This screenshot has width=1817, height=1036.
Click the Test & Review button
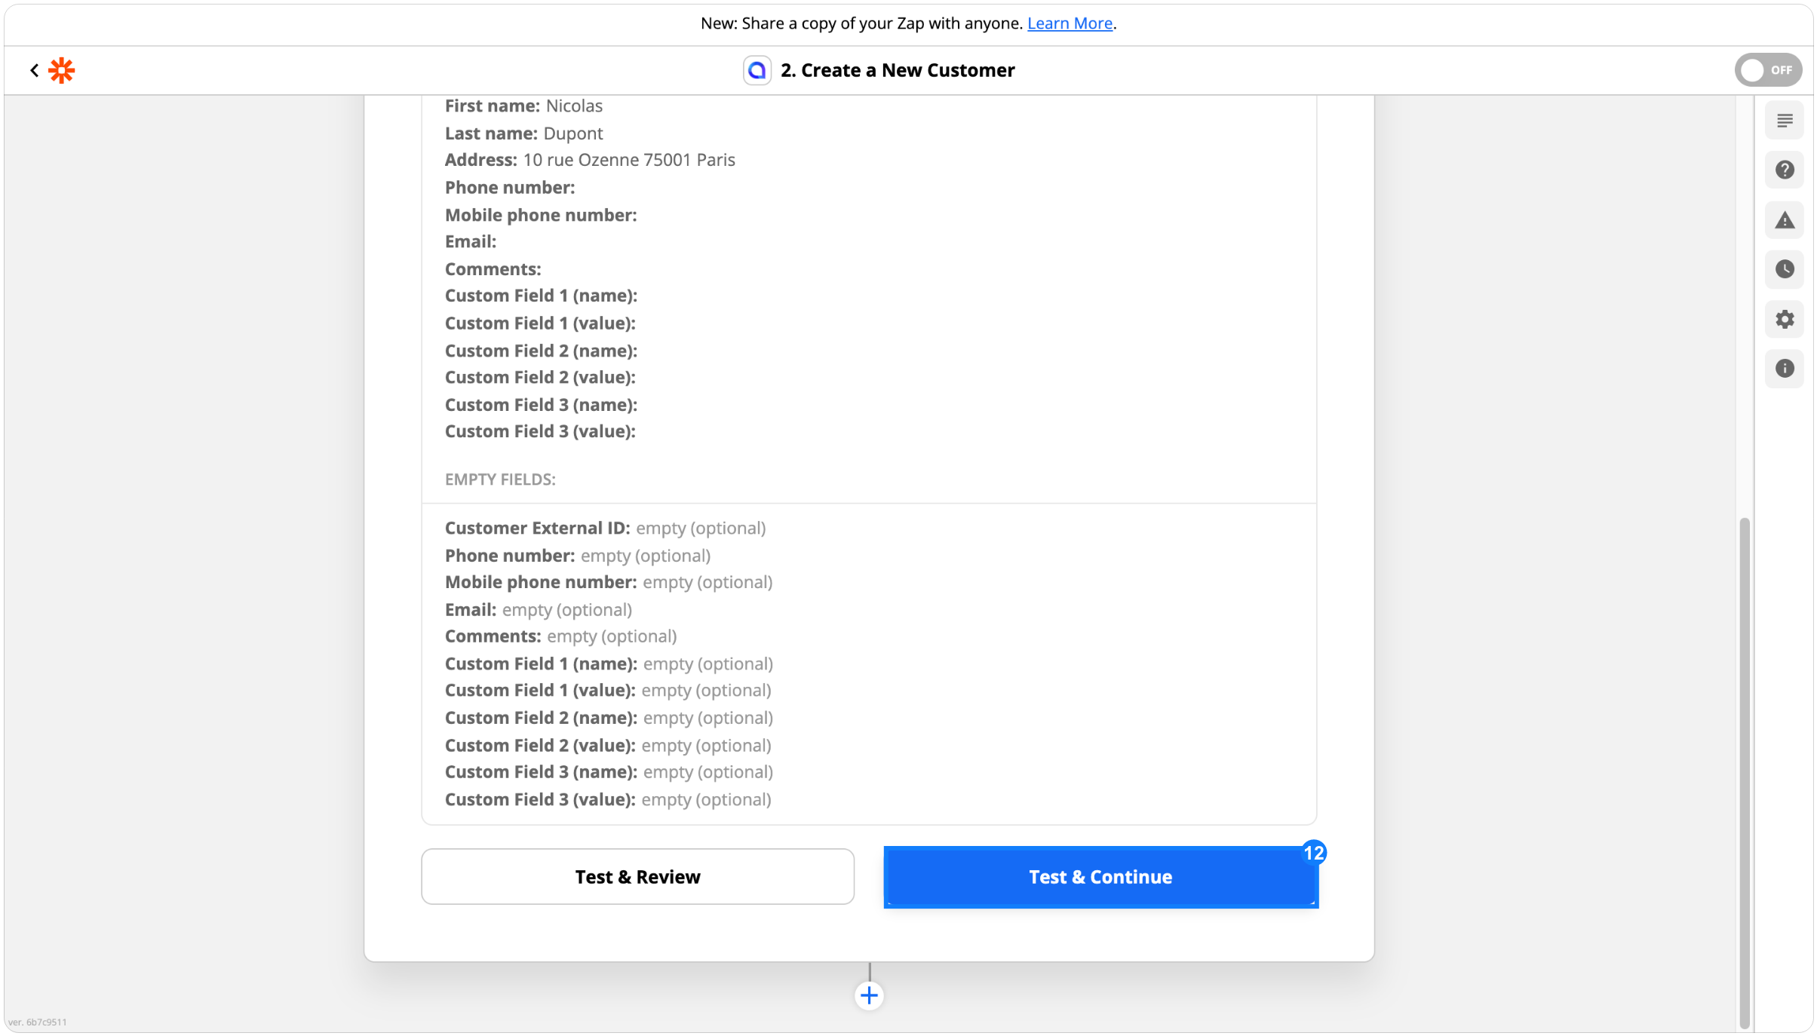637,876
